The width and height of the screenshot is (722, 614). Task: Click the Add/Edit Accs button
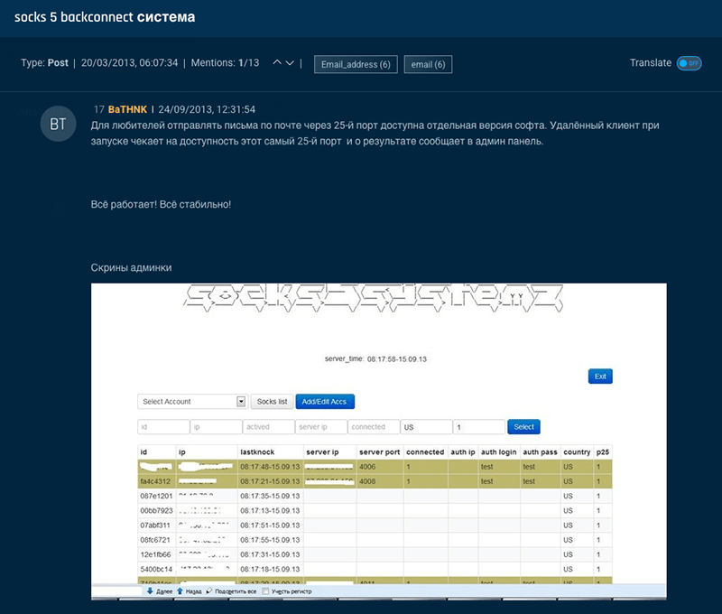point(326,401)
